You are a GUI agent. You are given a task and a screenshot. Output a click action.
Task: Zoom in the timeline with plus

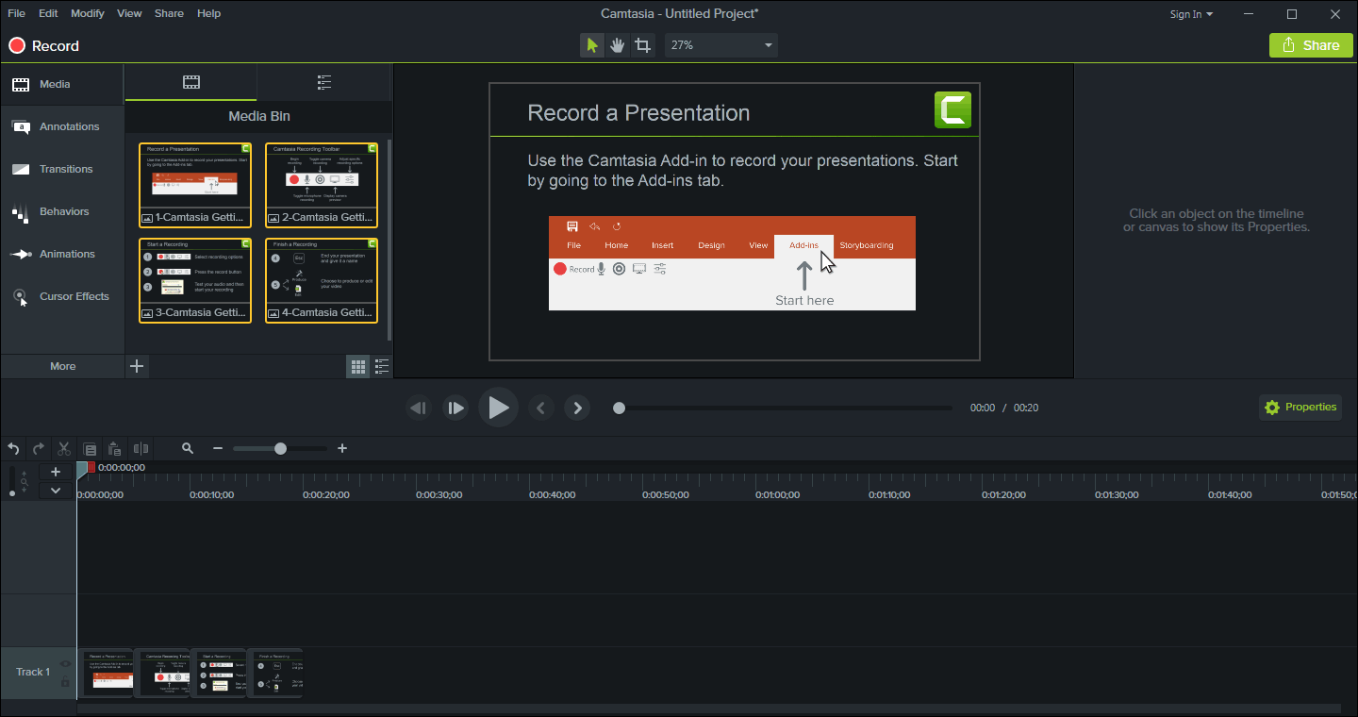click(x=342, y=449)
